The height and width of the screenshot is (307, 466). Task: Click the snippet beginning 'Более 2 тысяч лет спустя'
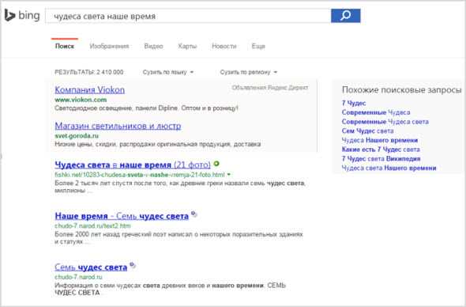[180, 187]
